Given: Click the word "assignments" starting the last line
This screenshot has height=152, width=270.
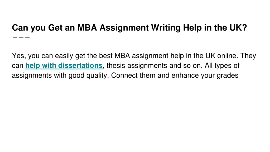Looking at the screenshot, I should [x=32, y=76].
